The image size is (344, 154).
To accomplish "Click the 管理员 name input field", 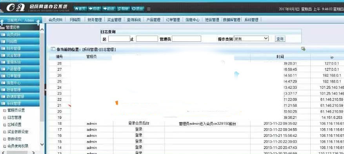I will tap(186, 39).
